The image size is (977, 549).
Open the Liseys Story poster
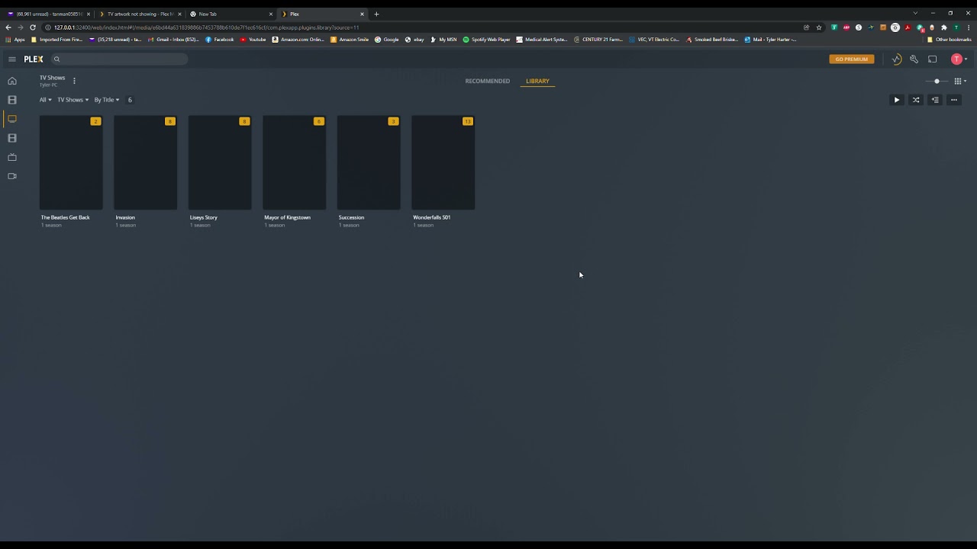click(220, 162)
